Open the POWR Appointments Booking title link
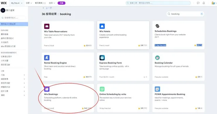This screenshot has height=114, width=217. coord(170,94)
